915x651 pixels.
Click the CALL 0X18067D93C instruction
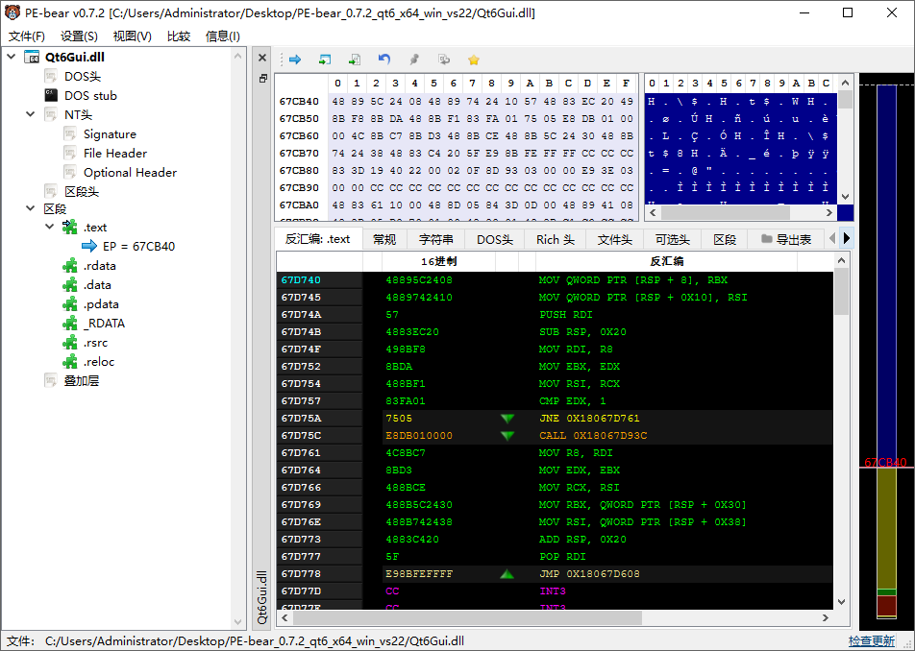click(x=593, y=435)
